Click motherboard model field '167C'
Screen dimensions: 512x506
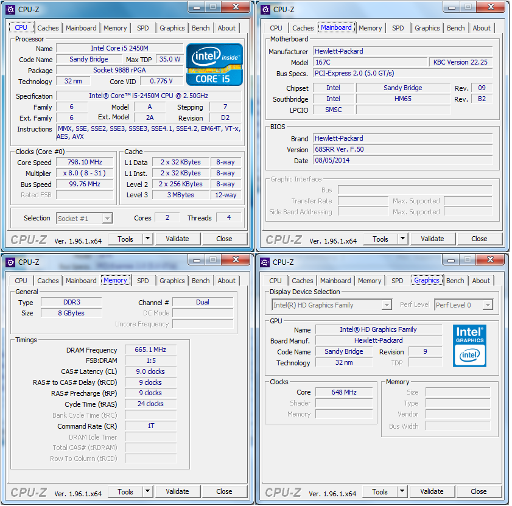370,62
